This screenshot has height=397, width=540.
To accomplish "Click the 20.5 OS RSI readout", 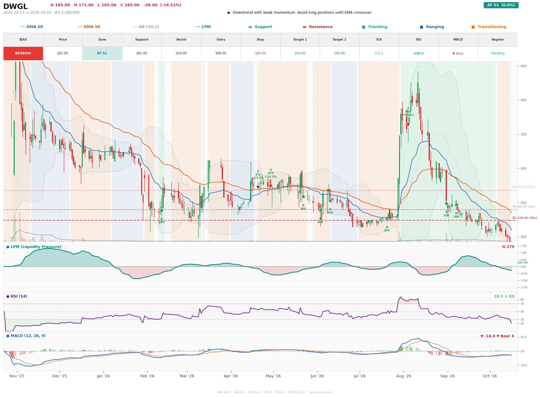I will click(x=504, y=296).
